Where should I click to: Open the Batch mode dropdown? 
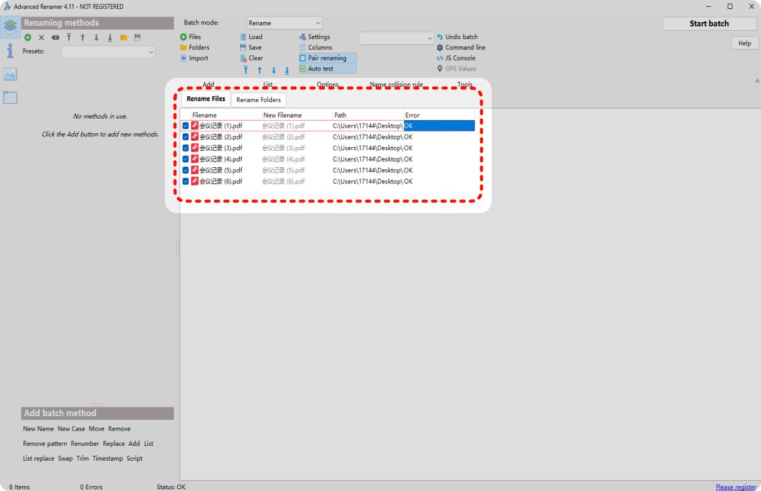(x=285, y=23)
